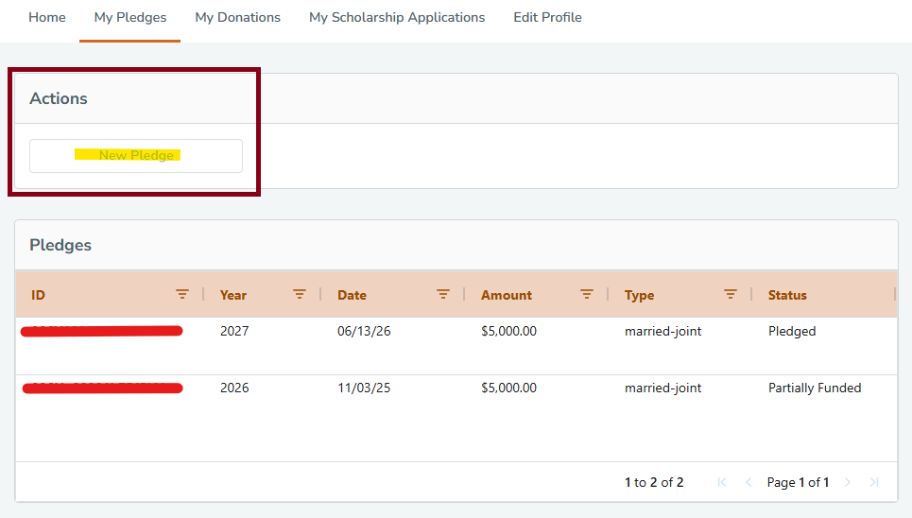The width and height of the screenshot is (912, 518).
Task: Click the '1 to 2 of 2' row count
Action: click(x=654, y=482)
